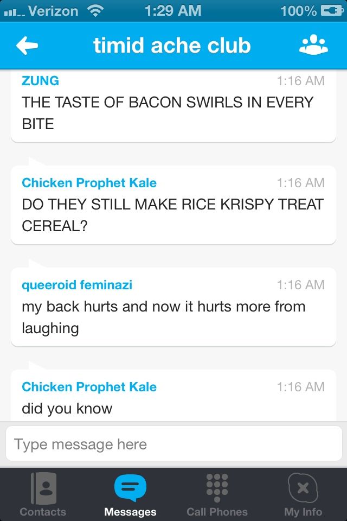This screenshot has height=521, width=347.
Task: Click in the Type message here field
Action: tap(173, 444)
